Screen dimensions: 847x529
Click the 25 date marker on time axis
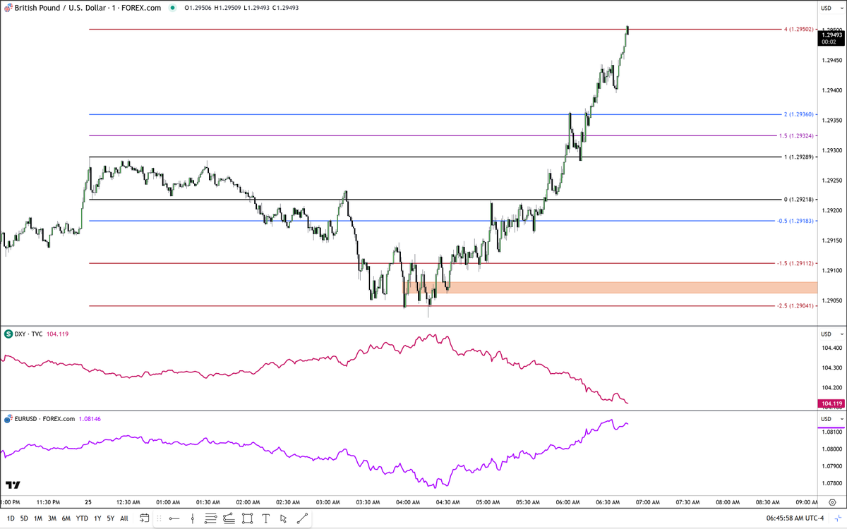click(x=88, y=502)
